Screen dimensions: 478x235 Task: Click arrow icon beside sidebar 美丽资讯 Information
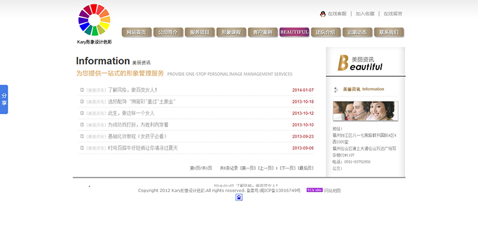(x=336, y=89)
